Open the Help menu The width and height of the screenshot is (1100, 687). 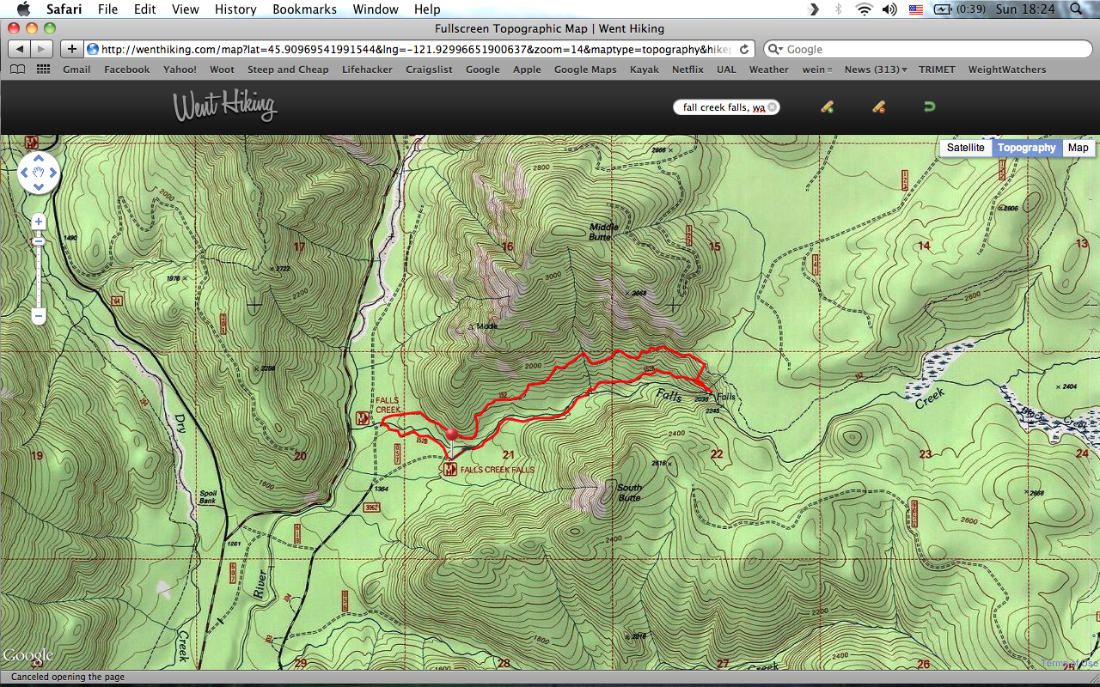click(427, 9)
